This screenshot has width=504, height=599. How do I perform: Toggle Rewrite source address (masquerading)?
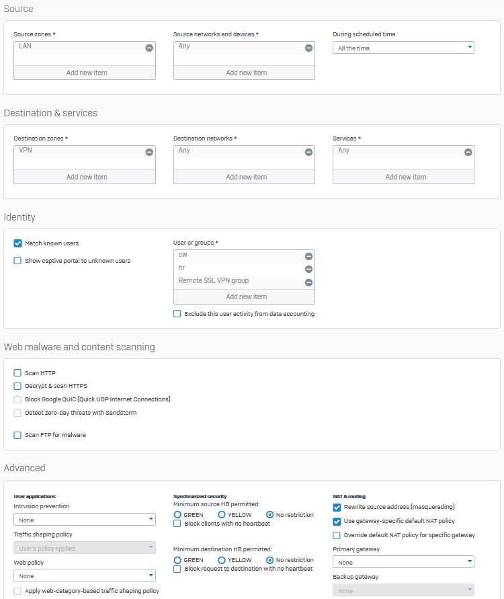tap(337, 507)
